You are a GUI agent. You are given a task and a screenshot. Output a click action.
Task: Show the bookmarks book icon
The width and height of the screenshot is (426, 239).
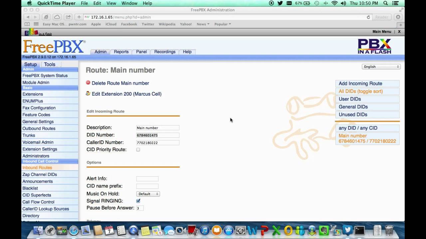point(27,24)
